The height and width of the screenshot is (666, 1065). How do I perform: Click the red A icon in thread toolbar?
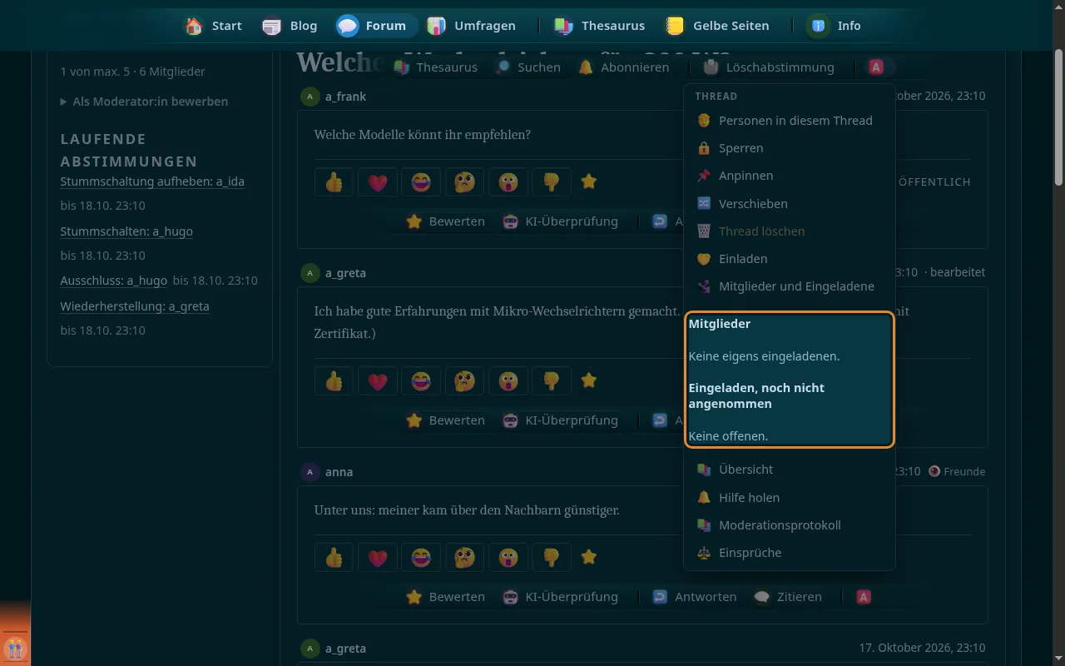(876, 67)
